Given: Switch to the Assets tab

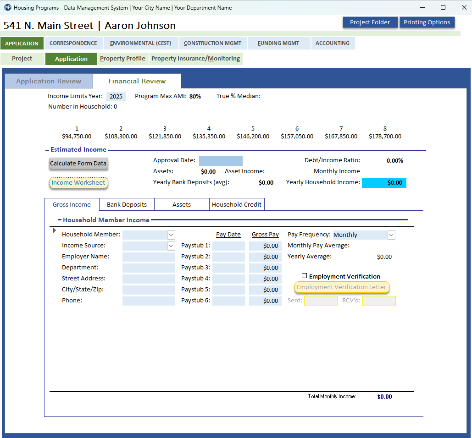Looking at the screenshot, I should tap(182, 204).
